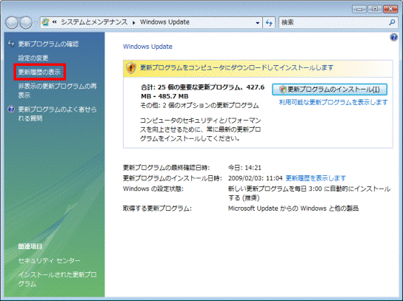Screen dimensions: 403x301
Task: Click the shield warning icon in yellow banner
Action: click(131, 68)
